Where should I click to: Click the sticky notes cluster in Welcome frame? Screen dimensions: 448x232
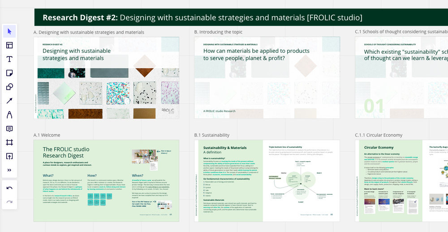pos(100,199)
